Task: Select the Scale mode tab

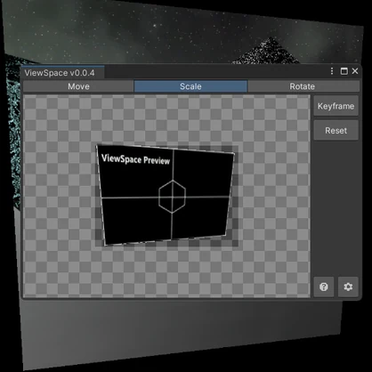Action: (190, 86)
